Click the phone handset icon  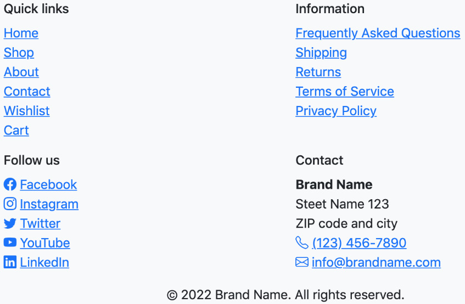[x=302, y=243]
